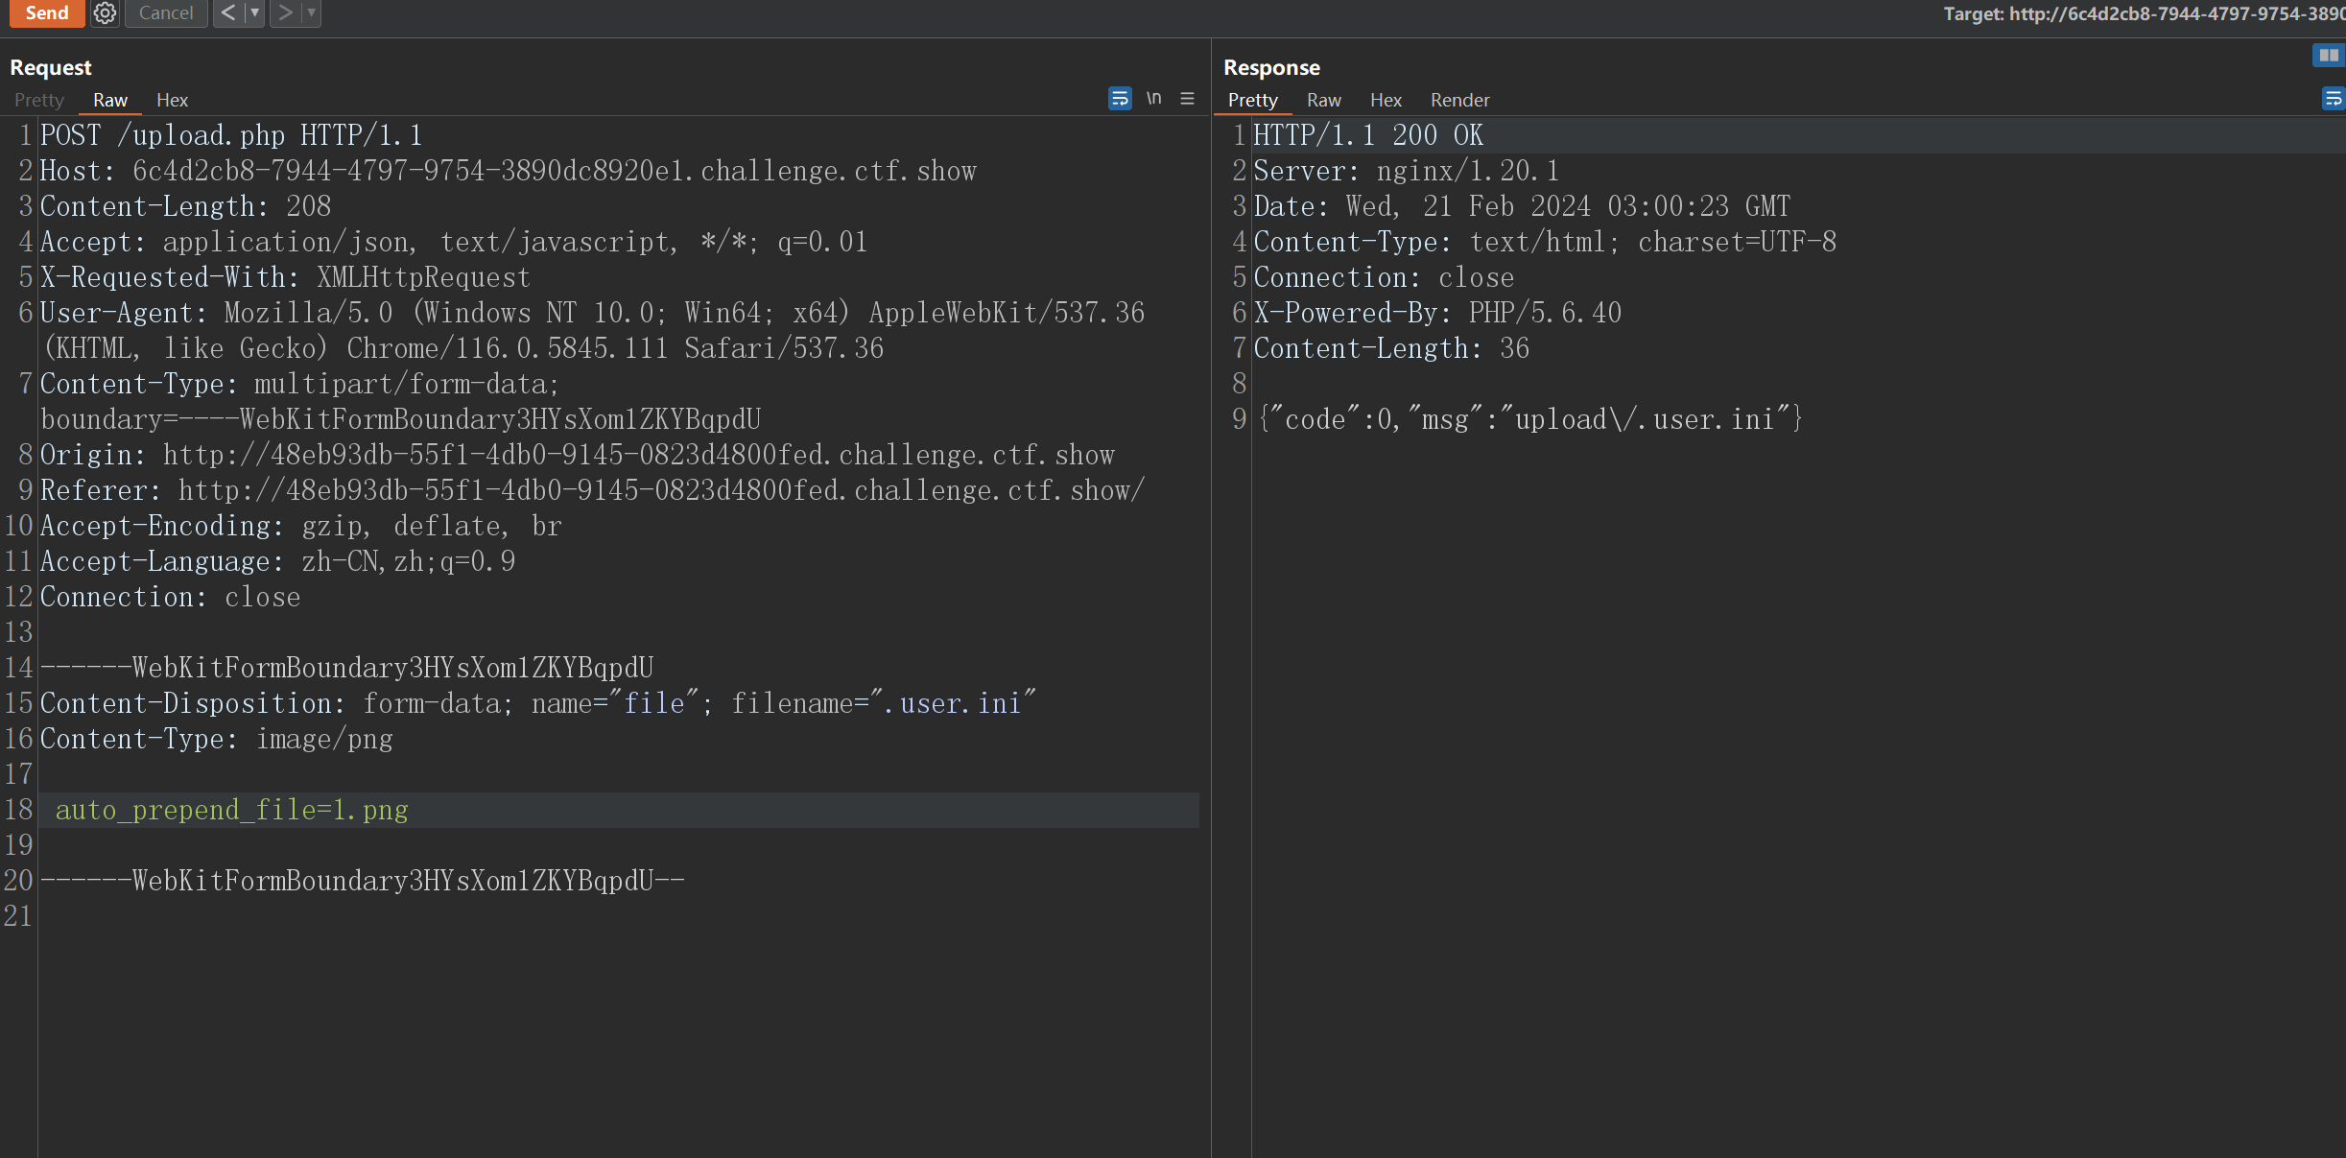The width and height of the screenshot is (2346, 1158).
Task: Click the auto_prepend_file=1.png payload line
Action: click(x=232, y=810)
